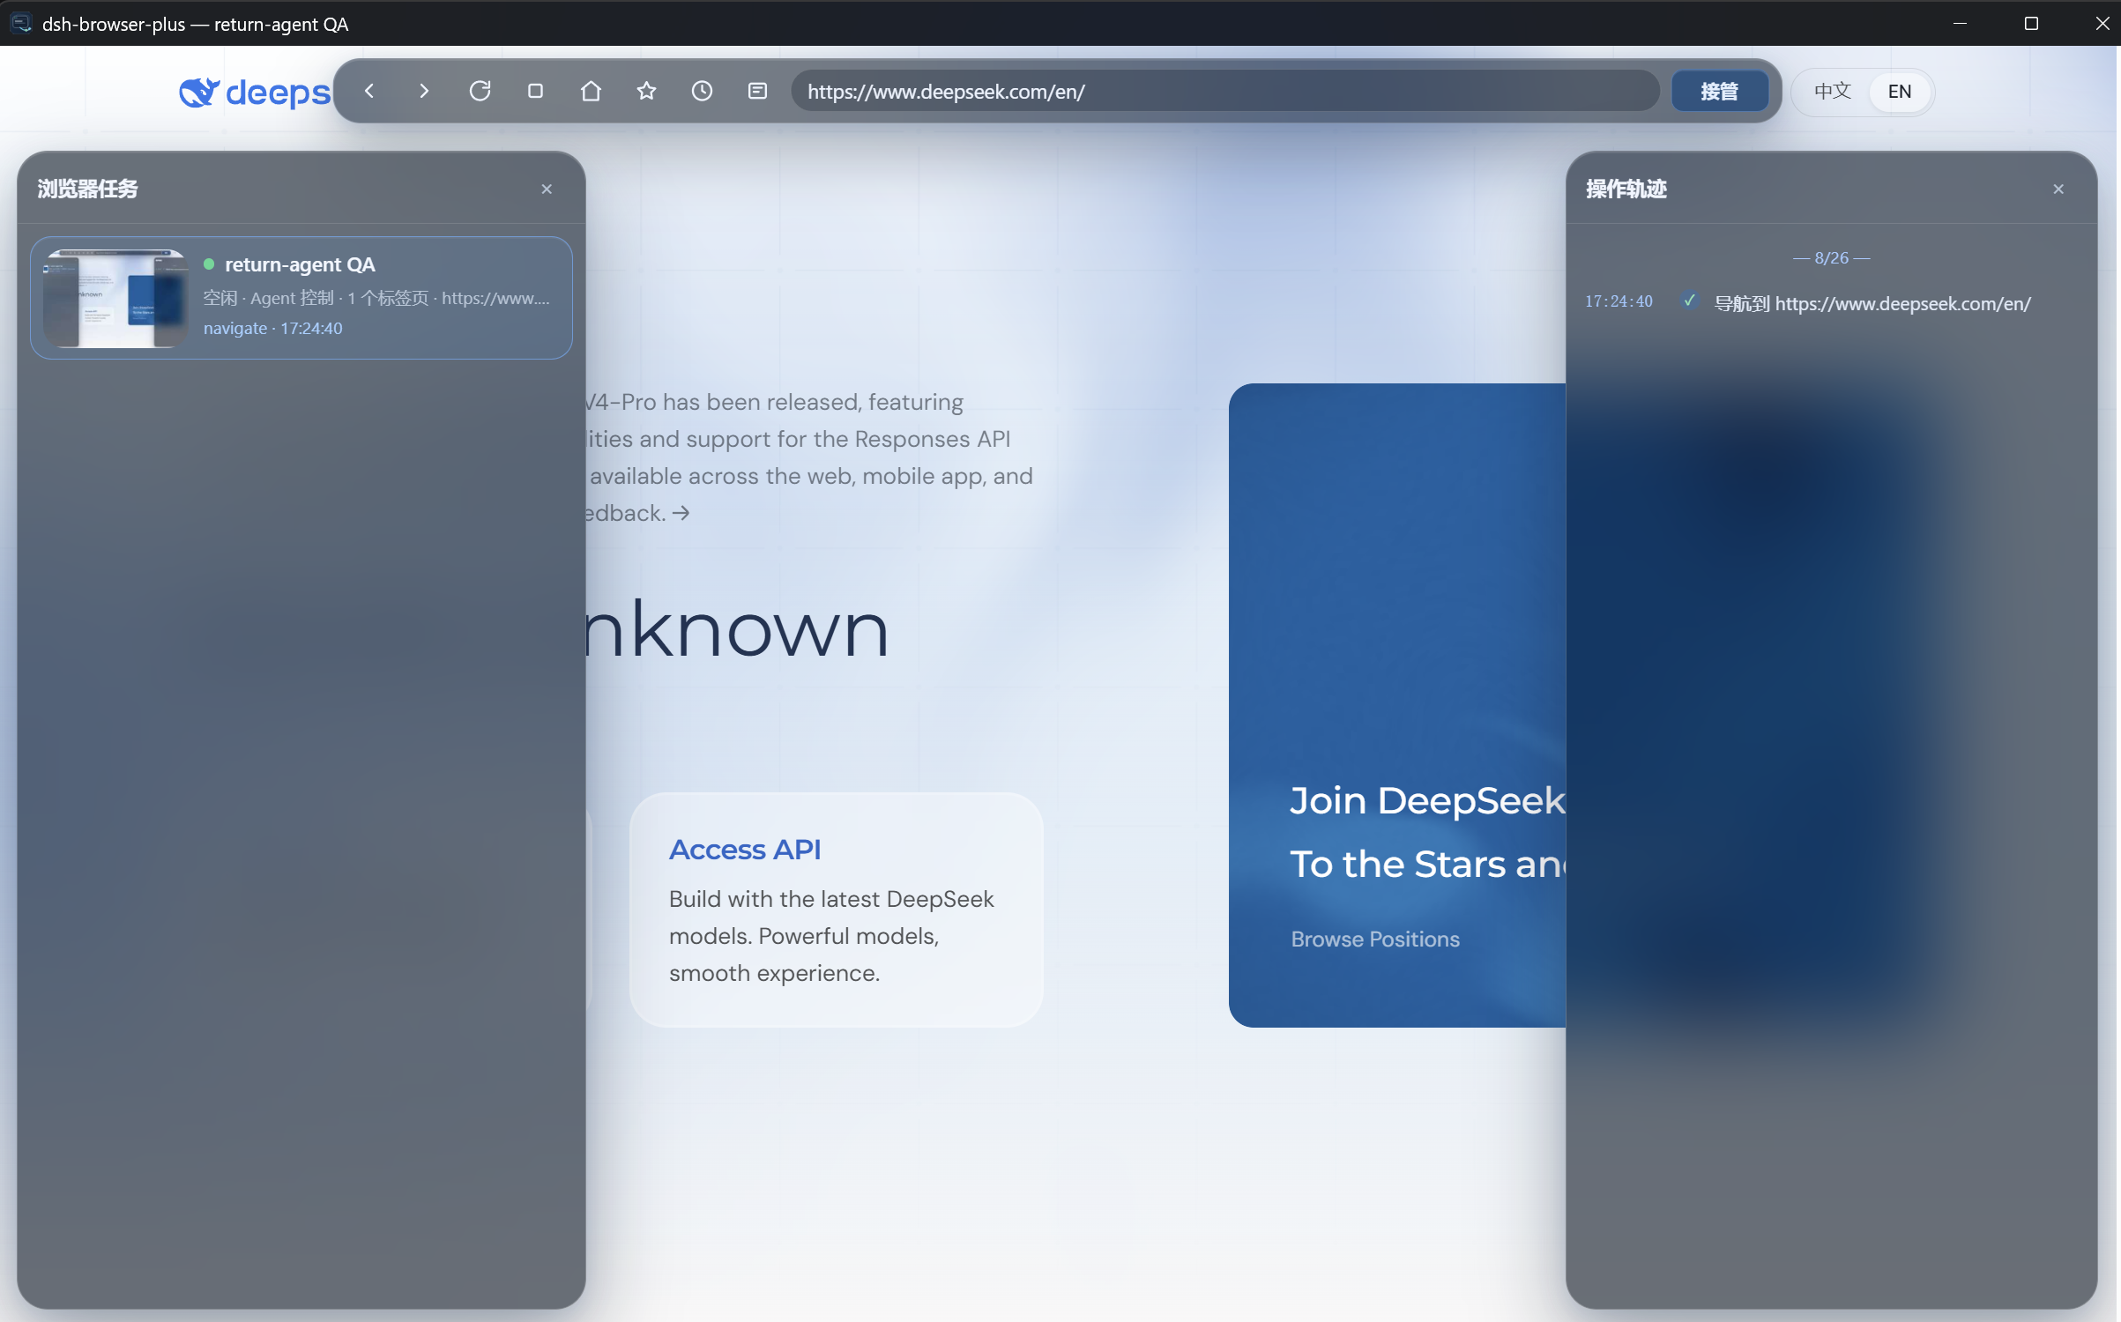Image resolution: width=2121 pixels, height=1322 pixels.
Task: Click the Join DeepSeek heading
Action: pyautogui.click(x=1427, y=800)
